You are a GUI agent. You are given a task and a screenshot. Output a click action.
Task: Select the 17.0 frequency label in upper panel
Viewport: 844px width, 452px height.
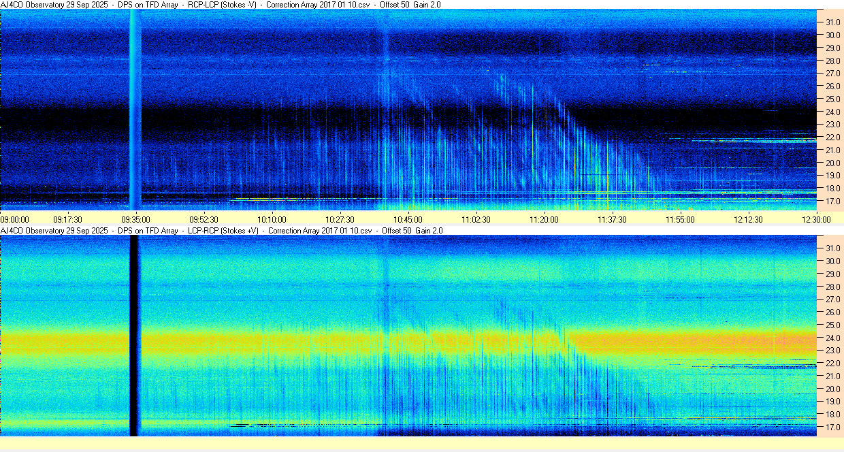[x=833, y=201]
